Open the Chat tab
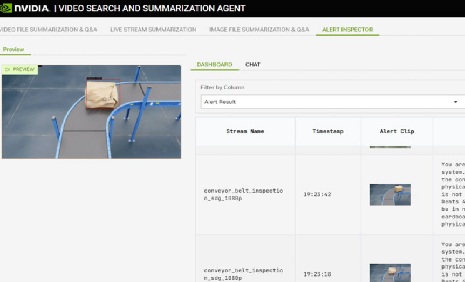 click(252, 65)
